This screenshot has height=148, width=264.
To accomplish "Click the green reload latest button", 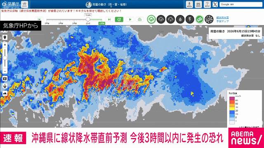I will click(119, 19).
